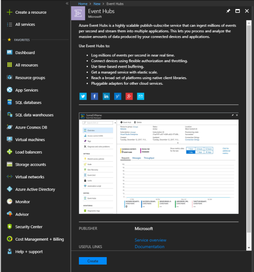This screenshot has width=254, height=272.
Task: Click the green plus Create a resource icon
Action: pyautogui.click(x=9, y=12)
